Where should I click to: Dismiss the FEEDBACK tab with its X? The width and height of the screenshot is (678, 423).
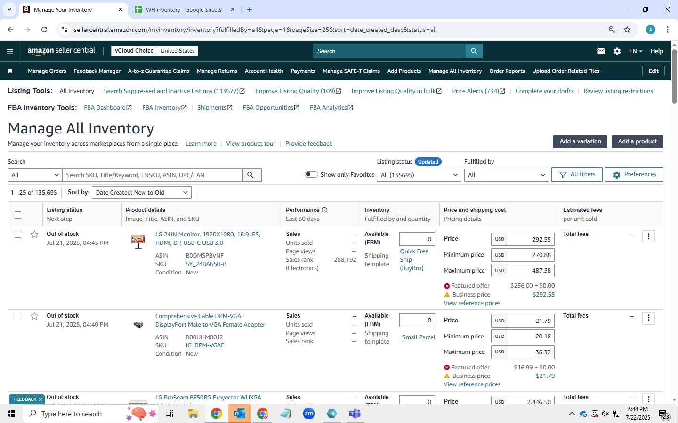coord(40,399)
